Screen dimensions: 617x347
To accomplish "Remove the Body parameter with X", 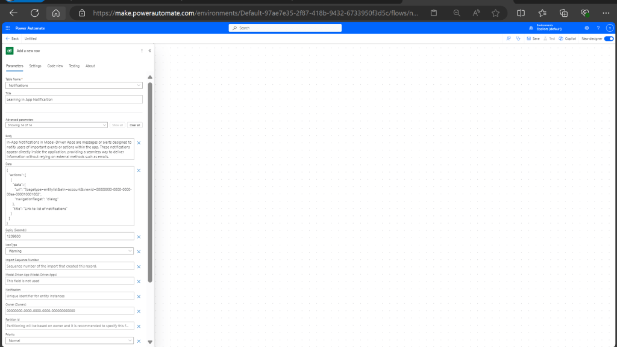I will pyautogui.click(x=139, y=143).
